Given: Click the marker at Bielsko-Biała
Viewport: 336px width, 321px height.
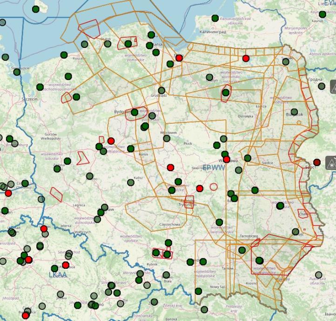Looking at the screenshot, I should pos(166,275).
